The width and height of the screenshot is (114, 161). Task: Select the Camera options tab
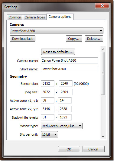pyautogui.click(x=60, y=17)
